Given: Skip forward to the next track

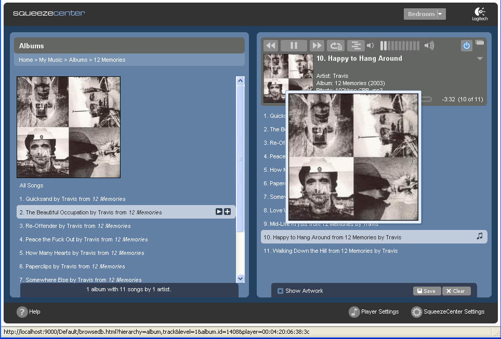Looking at the screenshot, I should tap(317, 46).
